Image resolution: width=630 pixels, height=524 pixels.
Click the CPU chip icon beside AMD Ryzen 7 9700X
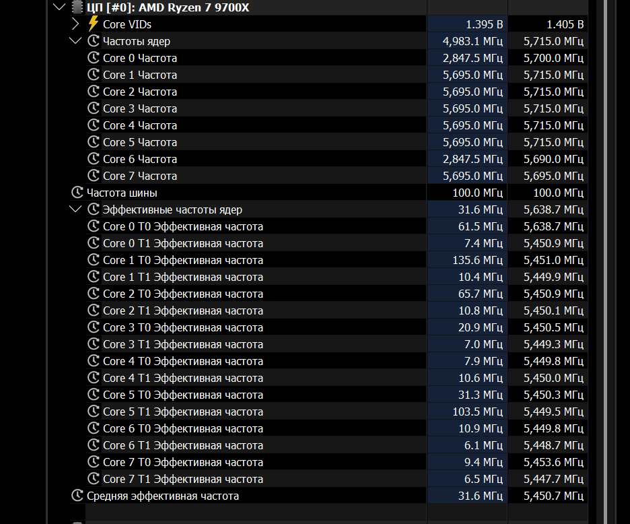click(77, 7)
